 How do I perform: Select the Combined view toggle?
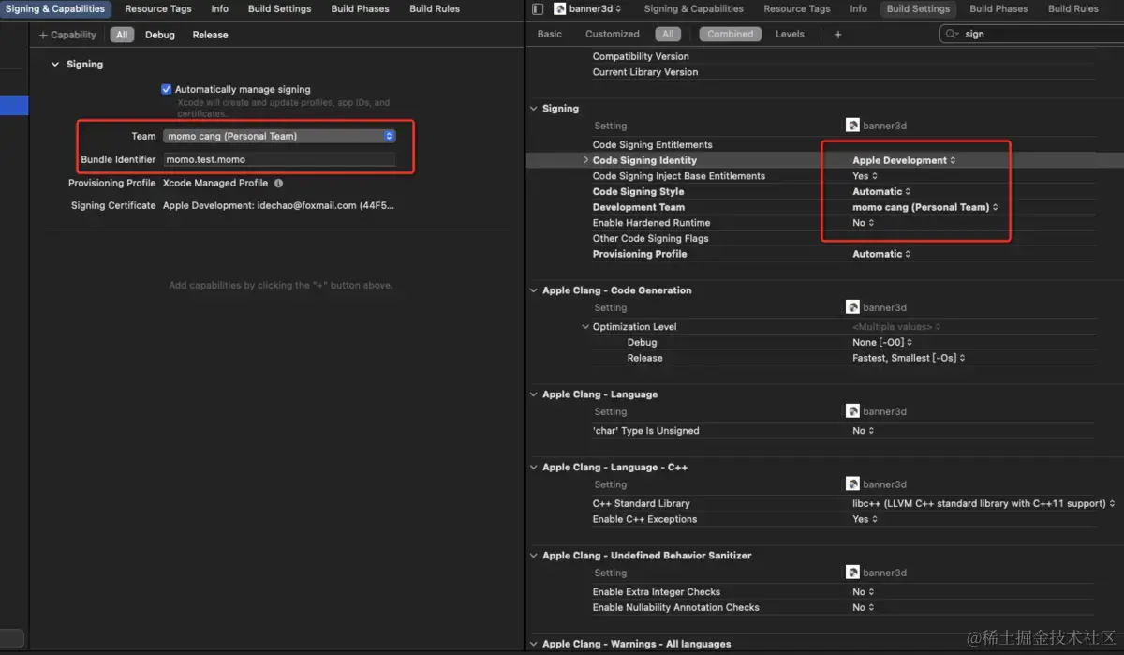coord(730,35)
